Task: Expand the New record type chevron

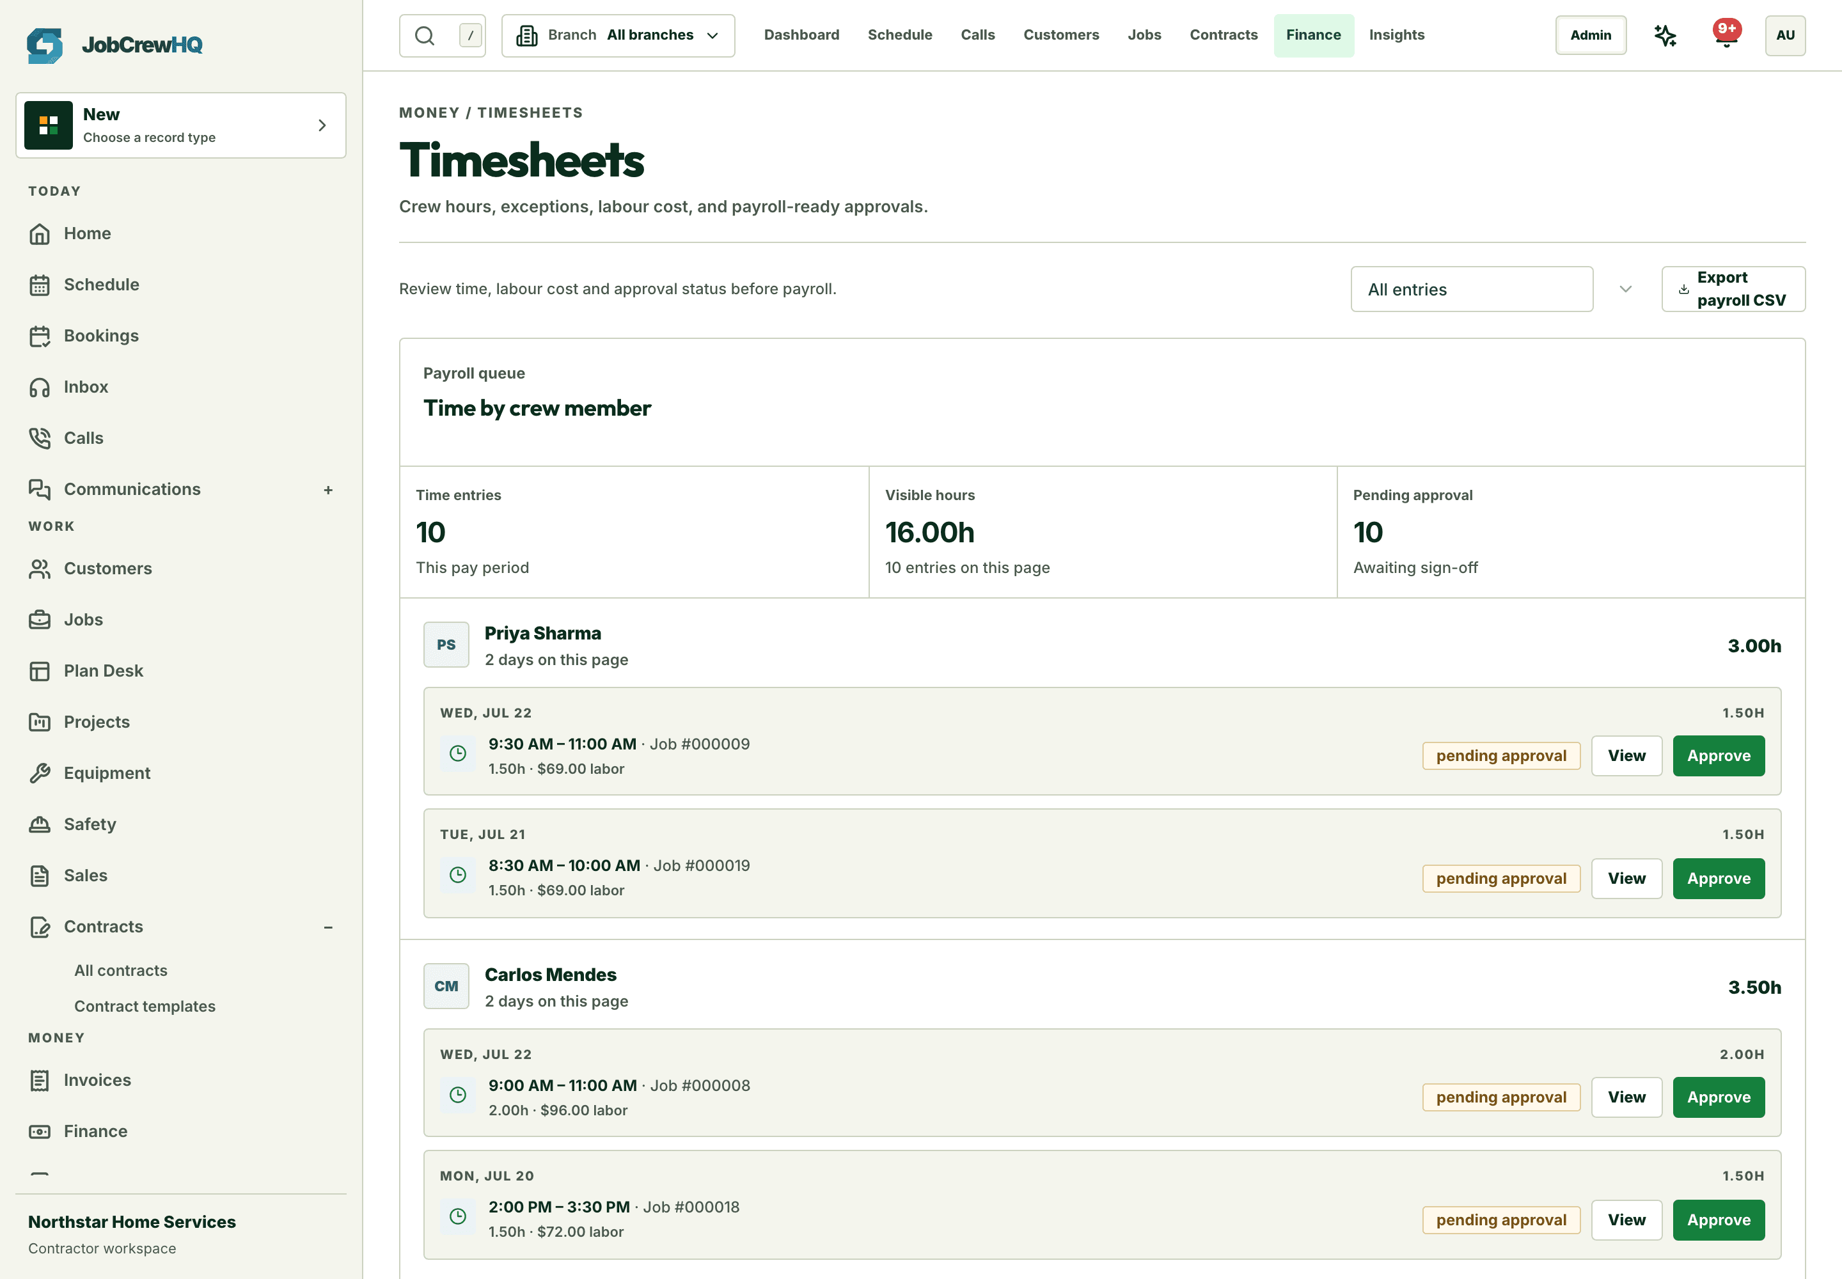Action: (322, 125)
